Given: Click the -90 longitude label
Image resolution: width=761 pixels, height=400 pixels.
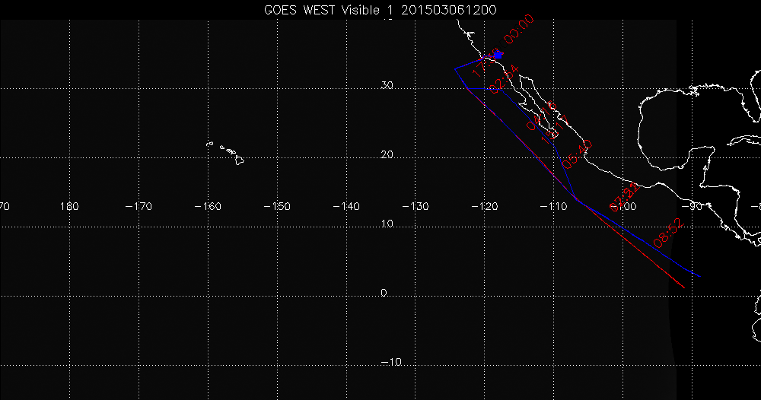Looking at the screenshot, I should [693, 185].
